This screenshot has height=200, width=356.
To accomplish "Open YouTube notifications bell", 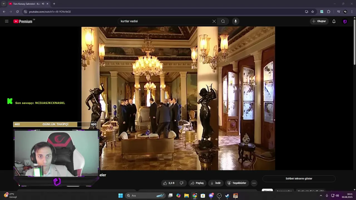I will pyautogui.click(x=334, y=21).
